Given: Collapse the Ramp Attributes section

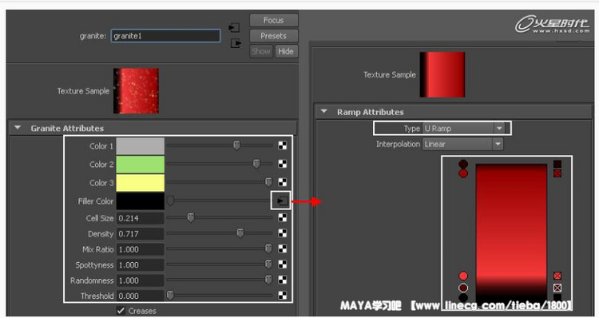Looking at the screenshot, I should pos(324,112).
